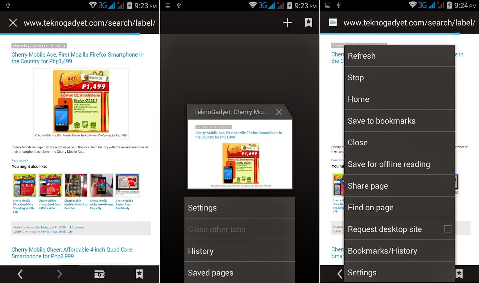
Task: Tap the battery icon in the middle screenshot's status bar
Action: (x=289, y=5)
